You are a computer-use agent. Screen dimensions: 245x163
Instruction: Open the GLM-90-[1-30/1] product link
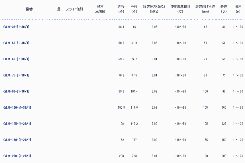[16, 91]
